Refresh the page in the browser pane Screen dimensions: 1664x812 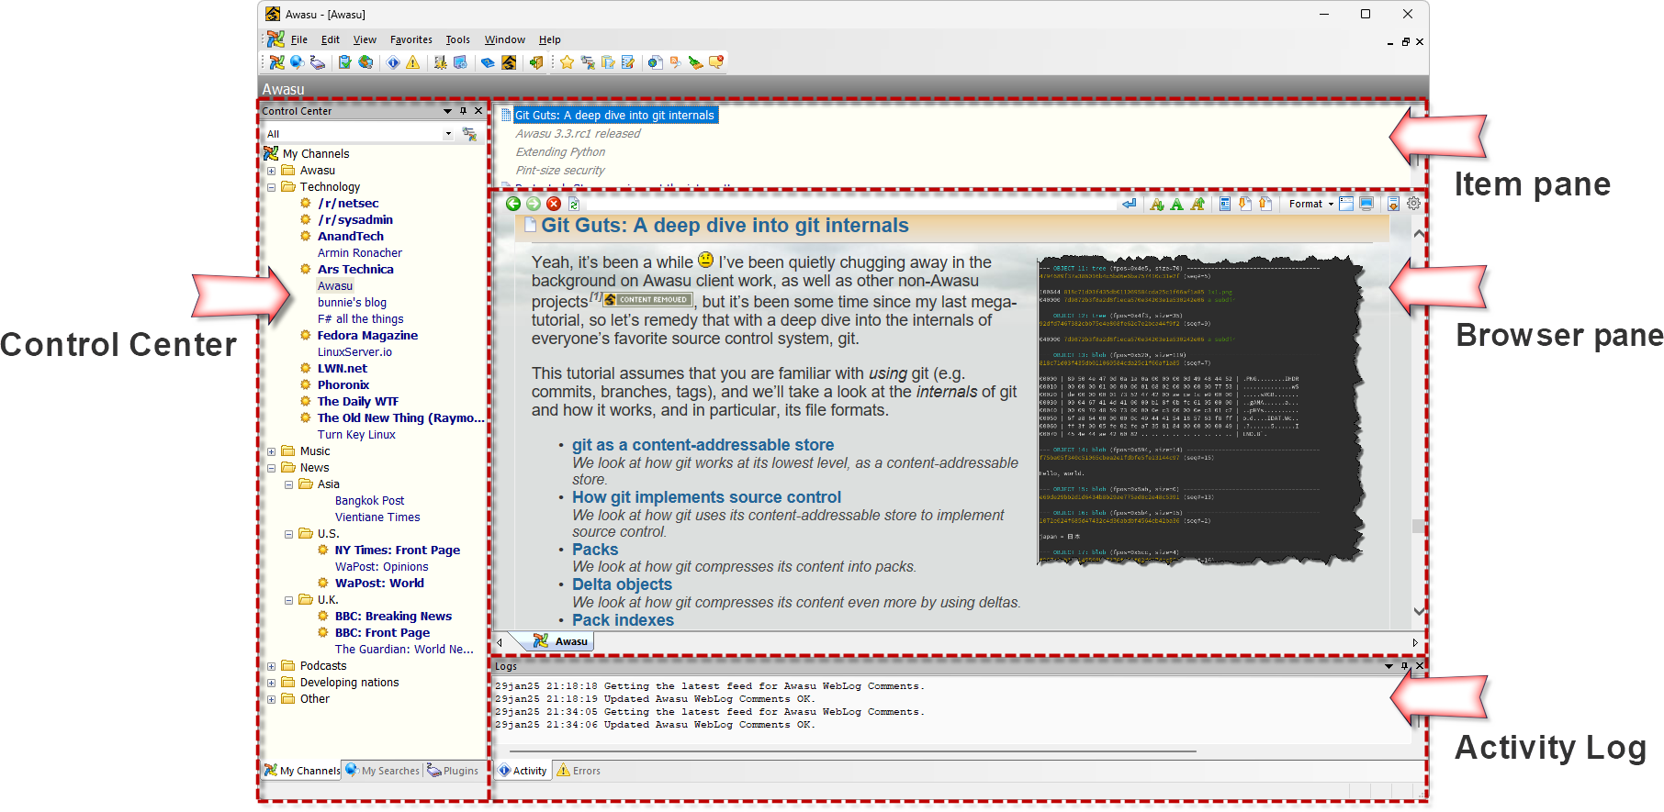point(574,204)
